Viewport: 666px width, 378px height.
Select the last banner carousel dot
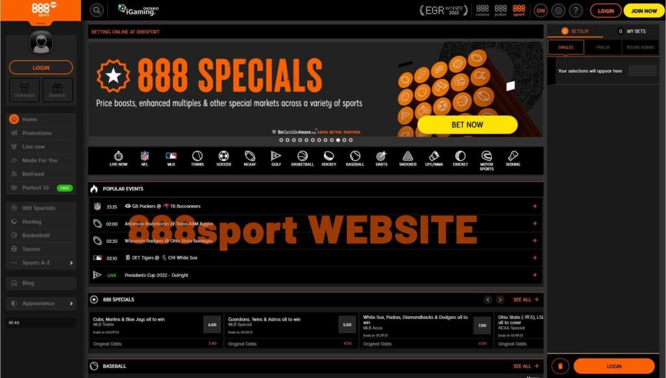point(351,140)
